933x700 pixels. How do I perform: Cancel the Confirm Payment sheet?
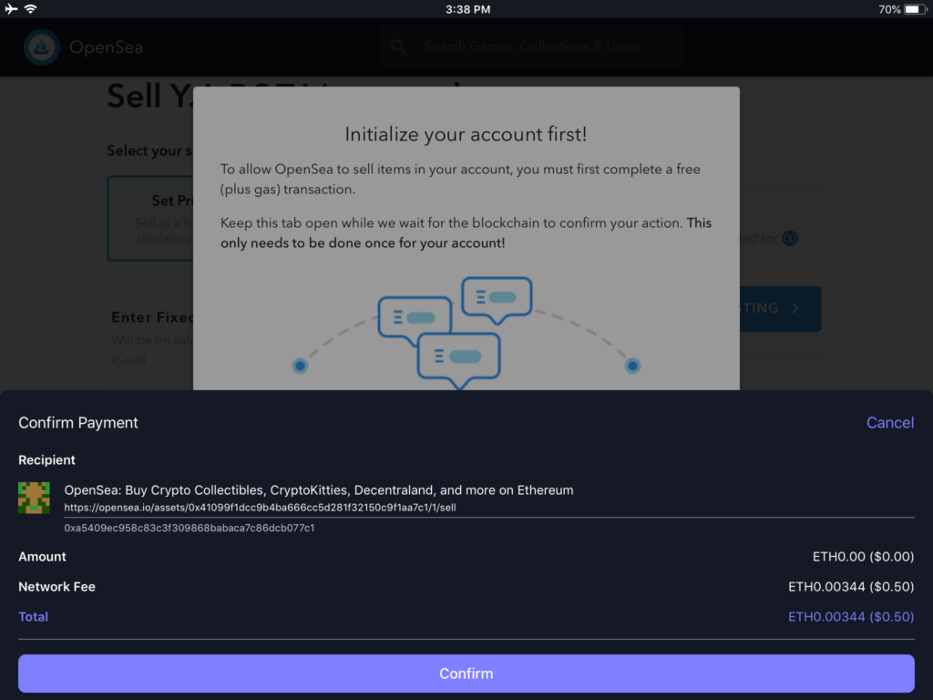click(889, 423)
